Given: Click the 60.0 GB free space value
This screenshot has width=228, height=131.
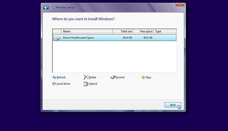Looking at the screenshot, I should point(148,37).
